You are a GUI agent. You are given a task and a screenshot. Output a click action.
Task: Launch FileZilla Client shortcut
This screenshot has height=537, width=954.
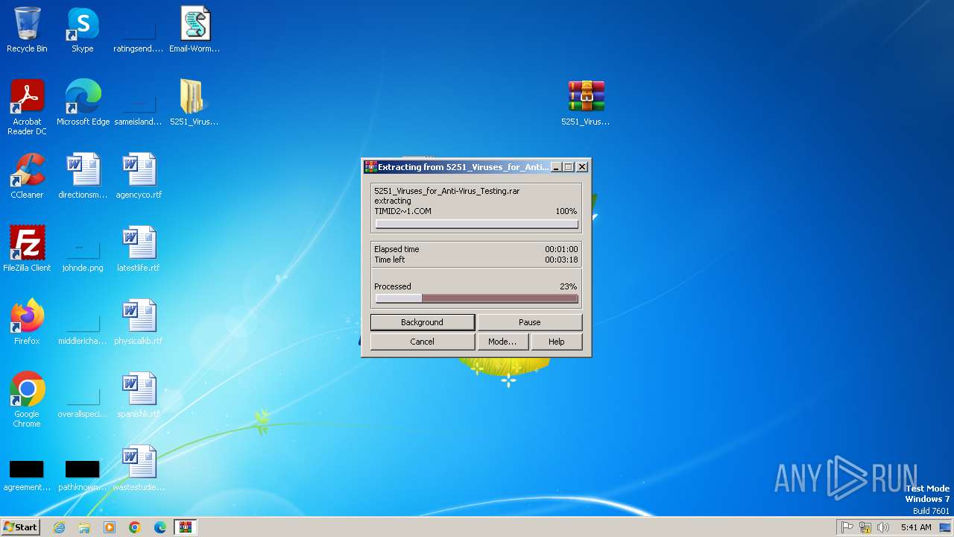click(27, 249)
